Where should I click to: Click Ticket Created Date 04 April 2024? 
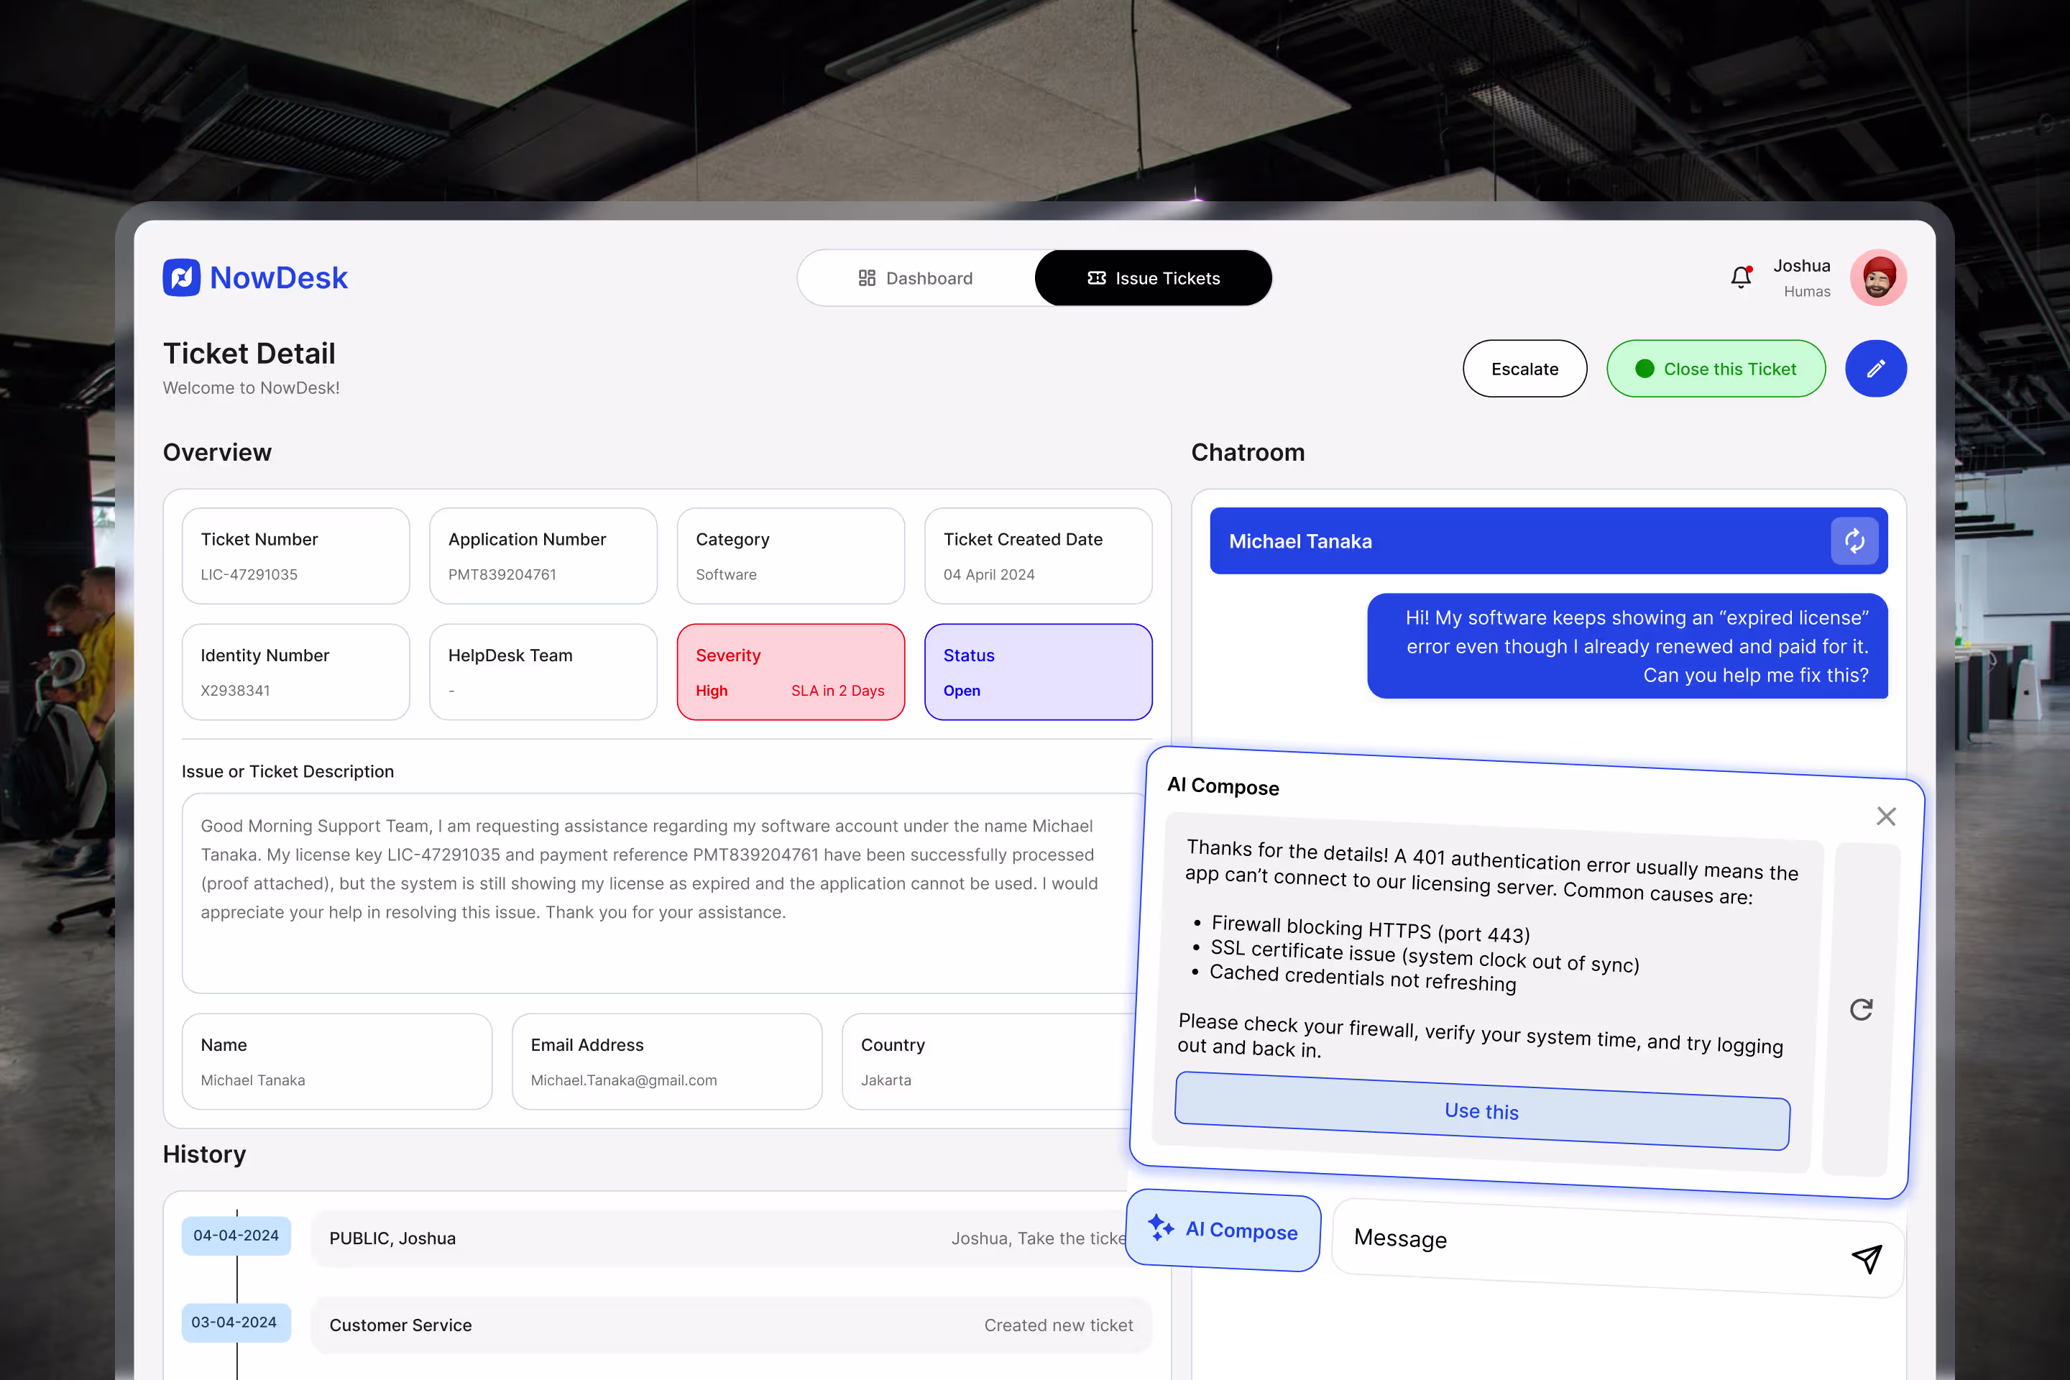1039,556
